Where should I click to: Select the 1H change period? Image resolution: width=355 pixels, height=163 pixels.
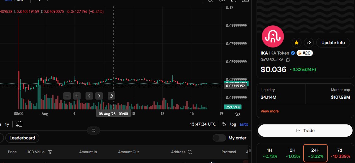coord(269,153)
